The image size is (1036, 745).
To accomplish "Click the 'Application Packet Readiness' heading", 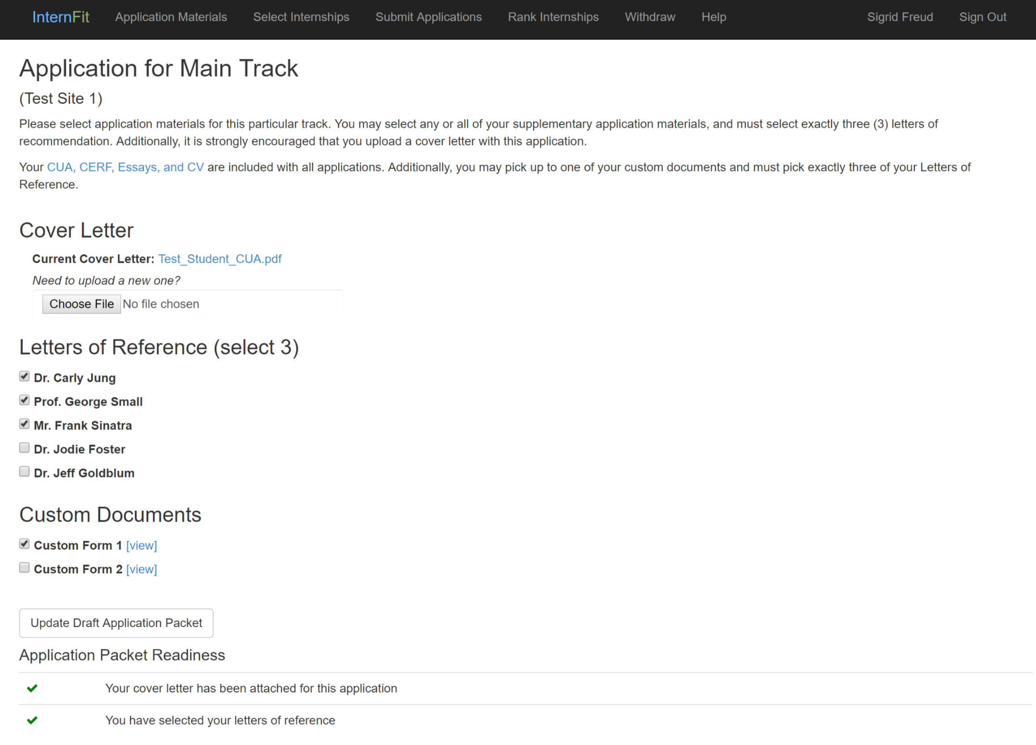I will coord(122,656).
